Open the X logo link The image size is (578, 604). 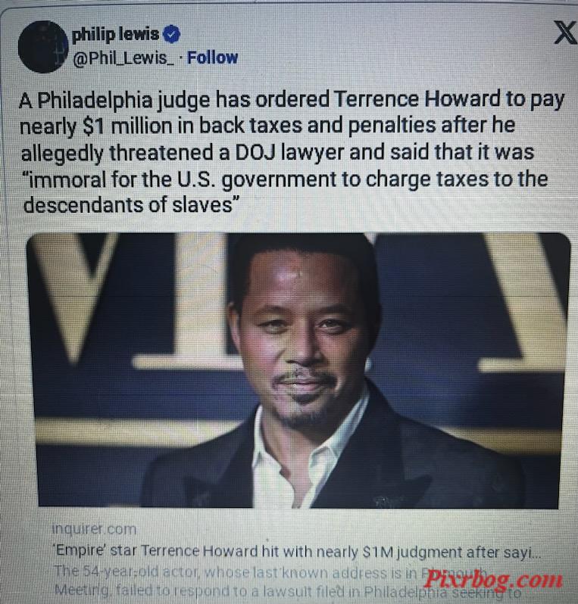[x=564, y=33]
